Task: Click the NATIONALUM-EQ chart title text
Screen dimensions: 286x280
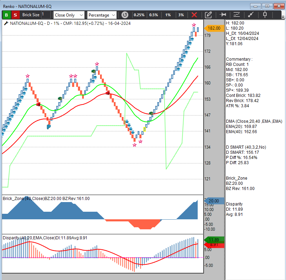Action: pyautogui.click(x=70, y=23)
